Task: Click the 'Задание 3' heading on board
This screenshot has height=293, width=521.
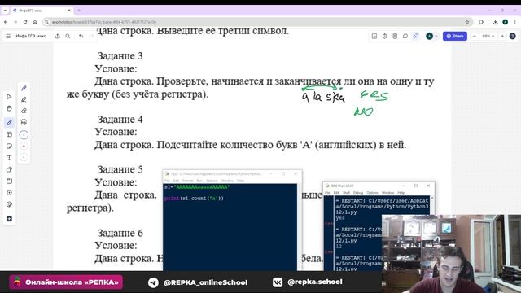Action: (120, 56)
